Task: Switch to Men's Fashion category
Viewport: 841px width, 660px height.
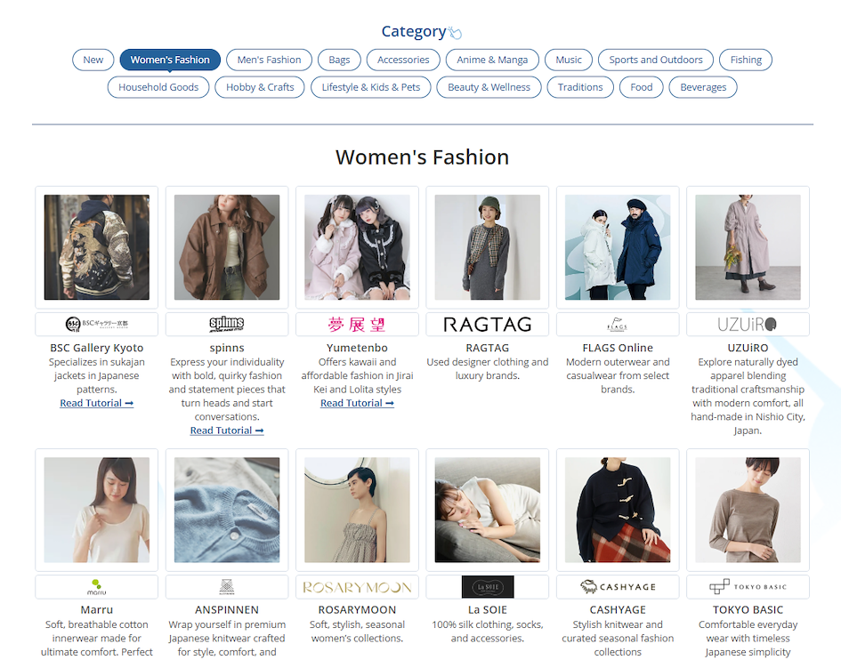Action: [x=270, y=60]
